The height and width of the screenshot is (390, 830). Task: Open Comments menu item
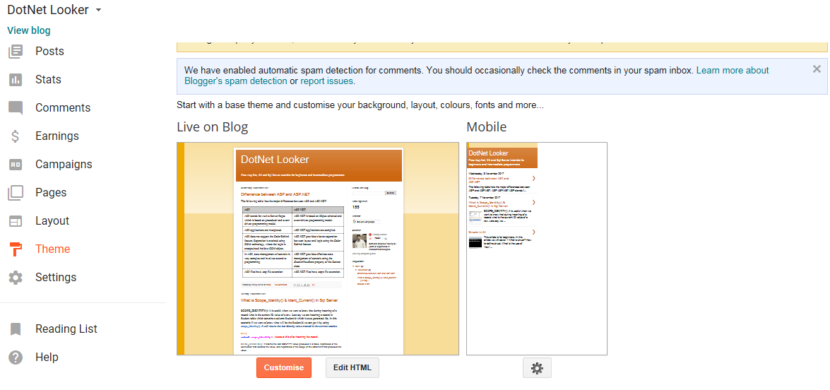click(x=63, y=108)
